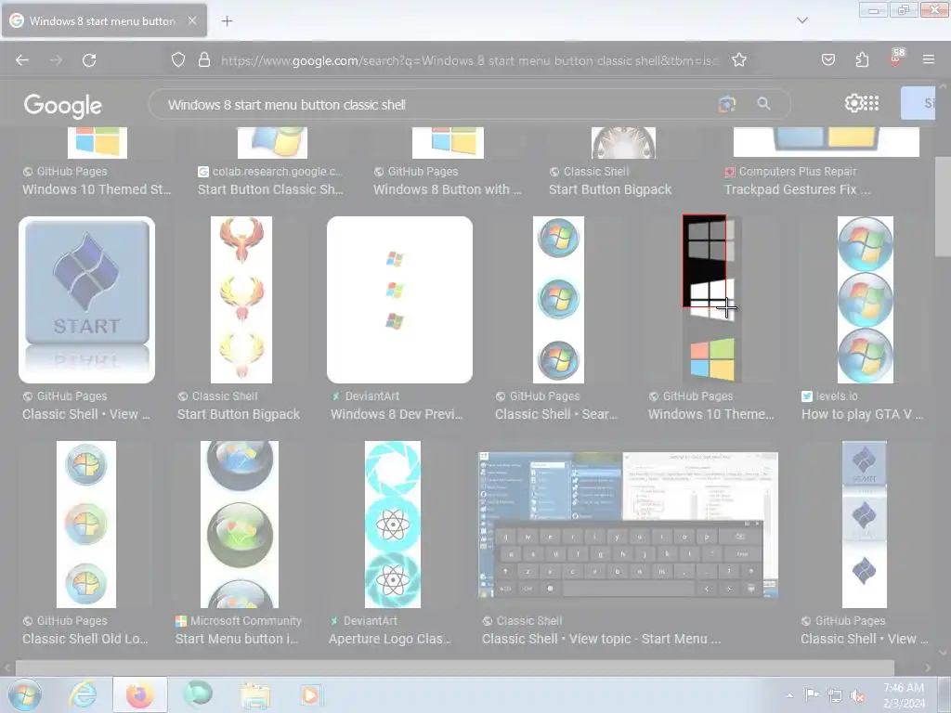Open the Pocket save icon

(827, 59)
